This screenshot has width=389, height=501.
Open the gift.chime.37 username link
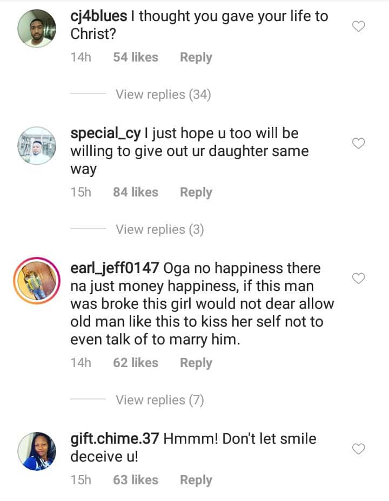[115, 438]
